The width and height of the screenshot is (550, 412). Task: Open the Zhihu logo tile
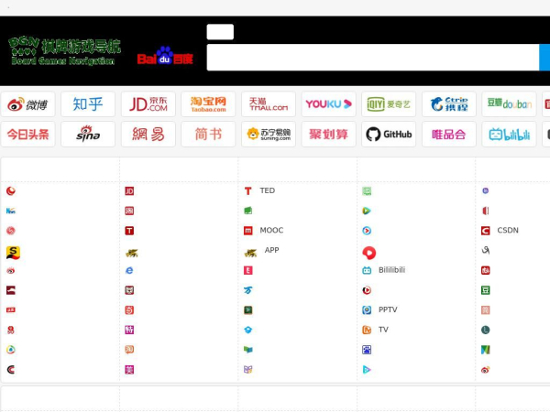(88, 104)
